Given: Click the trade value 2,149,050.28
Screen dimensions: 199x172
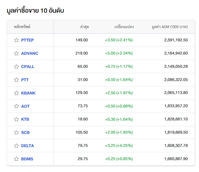Looking at the screenshot, I should (176, 66).
